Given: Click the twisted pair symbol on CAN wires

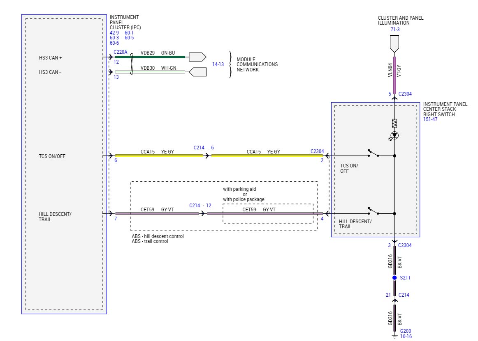Looking at the screenshot, I should [x=132, y=64].
